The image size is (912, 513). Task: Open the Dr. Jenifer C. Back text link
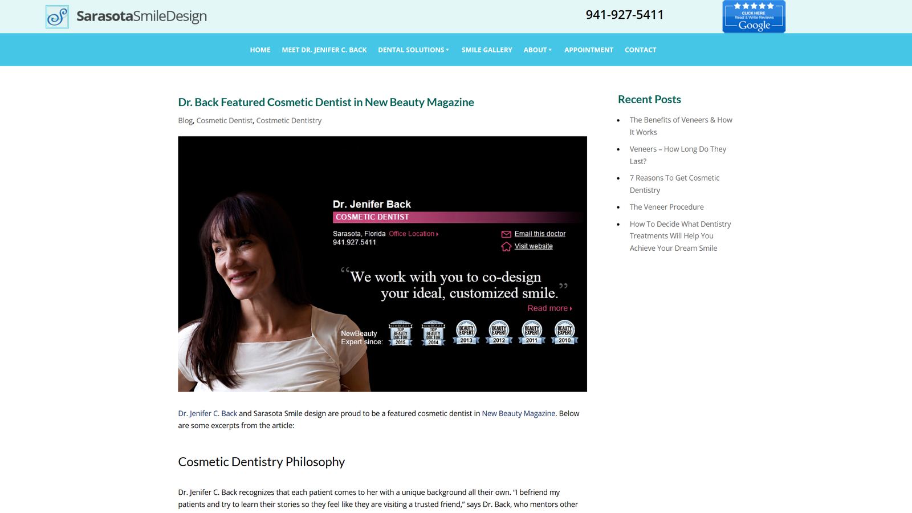click(x=207, y=413)
